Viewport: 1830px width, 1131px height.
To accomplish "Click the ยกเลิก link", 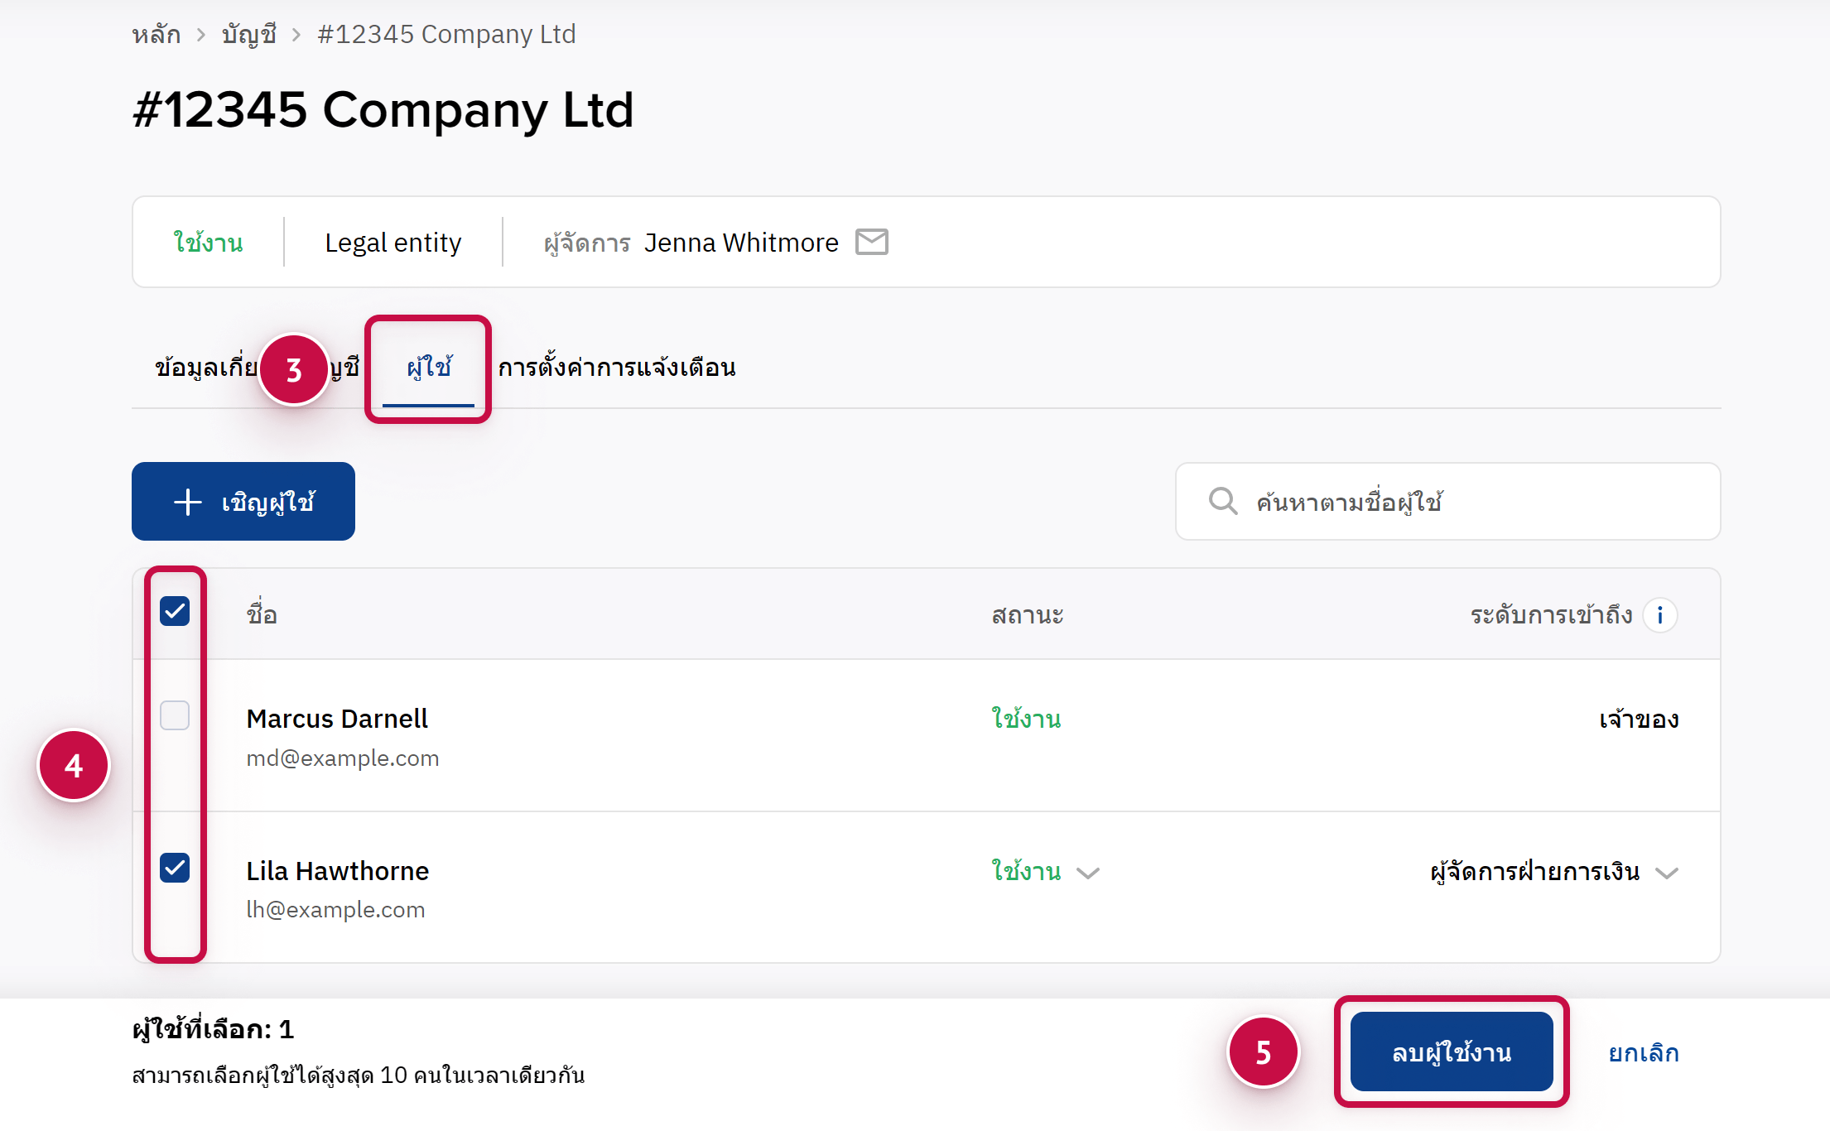I will 1643,1052.
